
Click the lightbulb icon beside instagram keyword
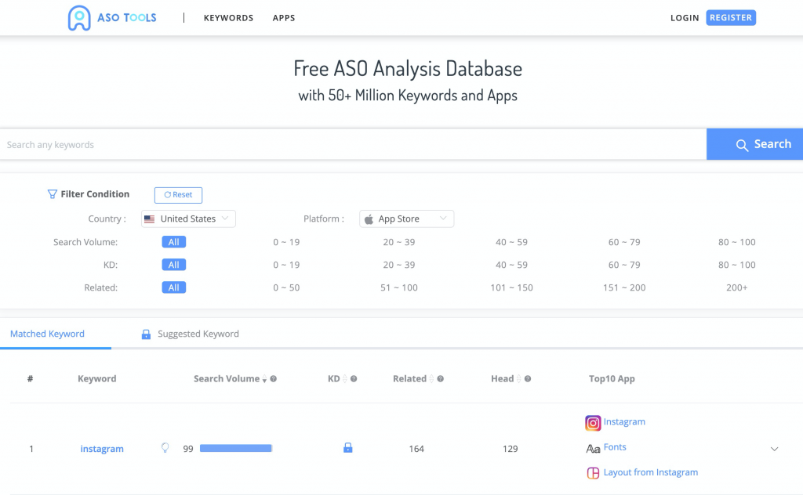(x=165, y=448)
